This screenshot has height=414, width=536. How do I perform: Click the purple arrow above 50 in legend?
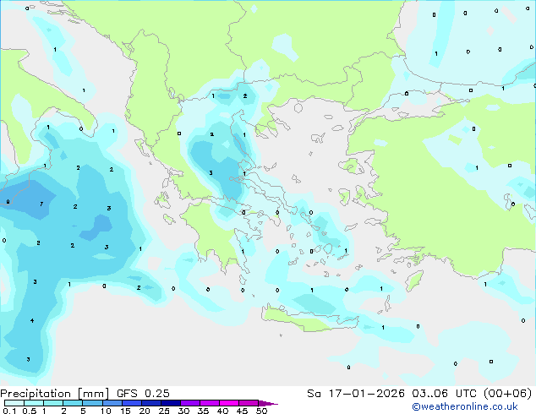tap(268, 403)
